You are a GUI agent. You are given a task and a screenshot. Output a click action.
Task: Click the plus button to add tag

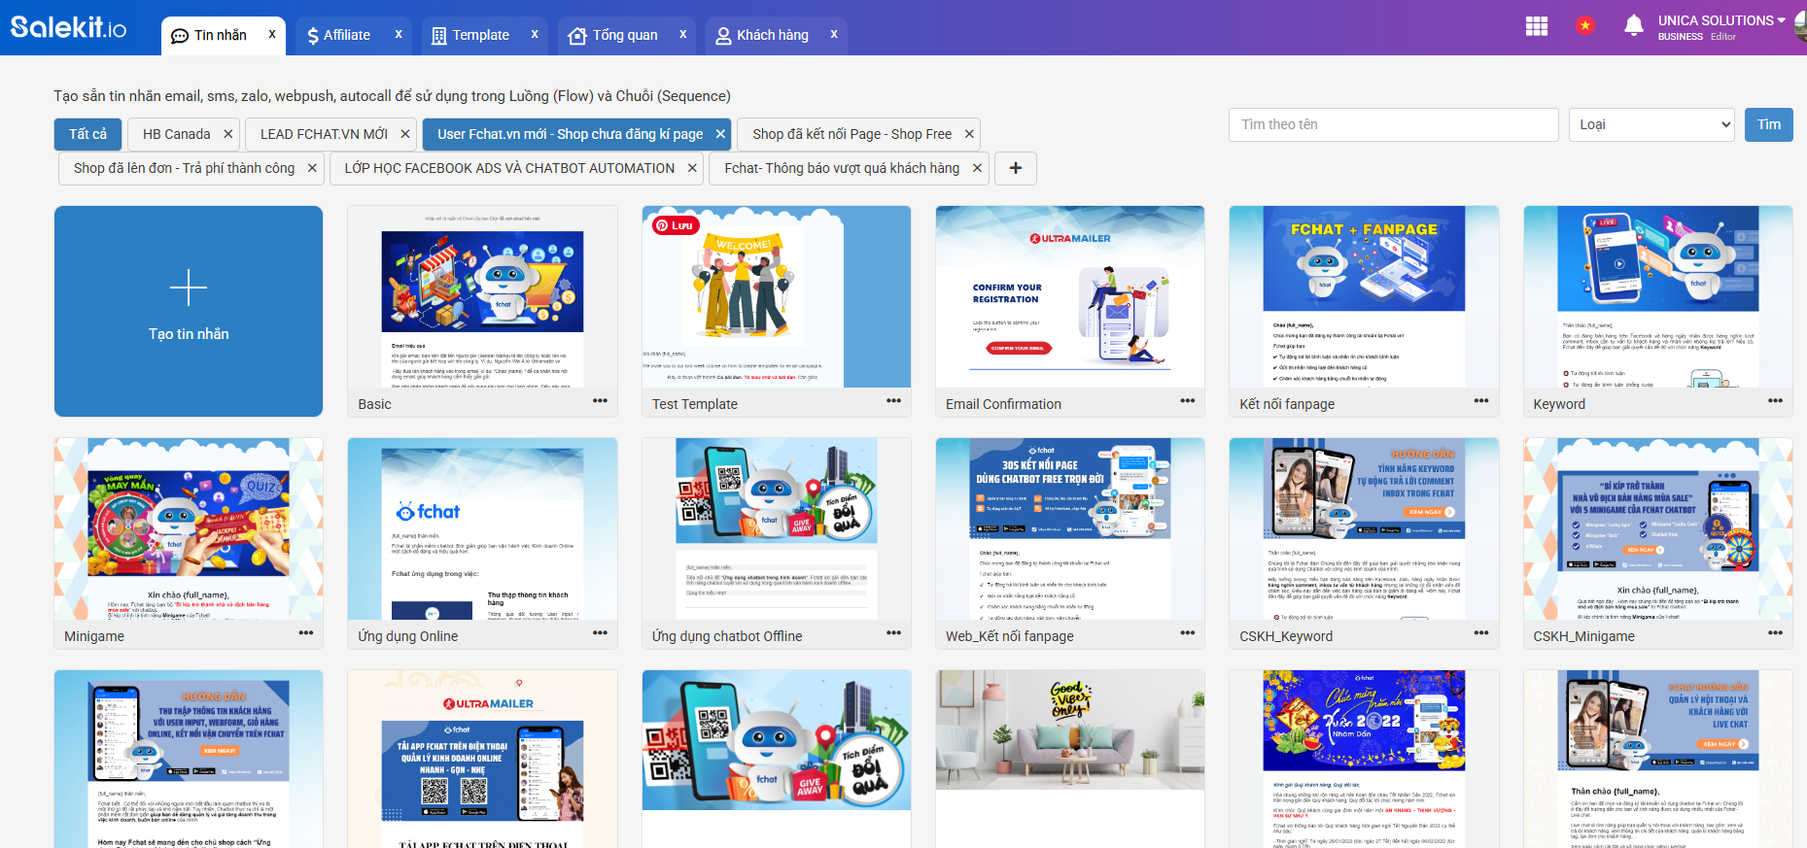[x=1016, y=168]
